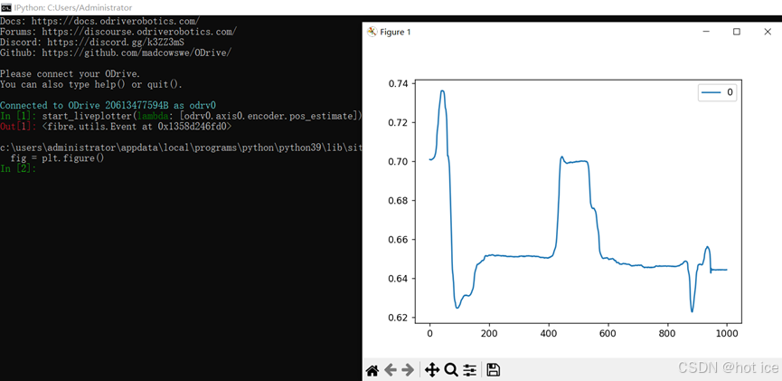Save the figure with floppy disk icon
Screen dimensions: 782x381
[x=494, y=370]
